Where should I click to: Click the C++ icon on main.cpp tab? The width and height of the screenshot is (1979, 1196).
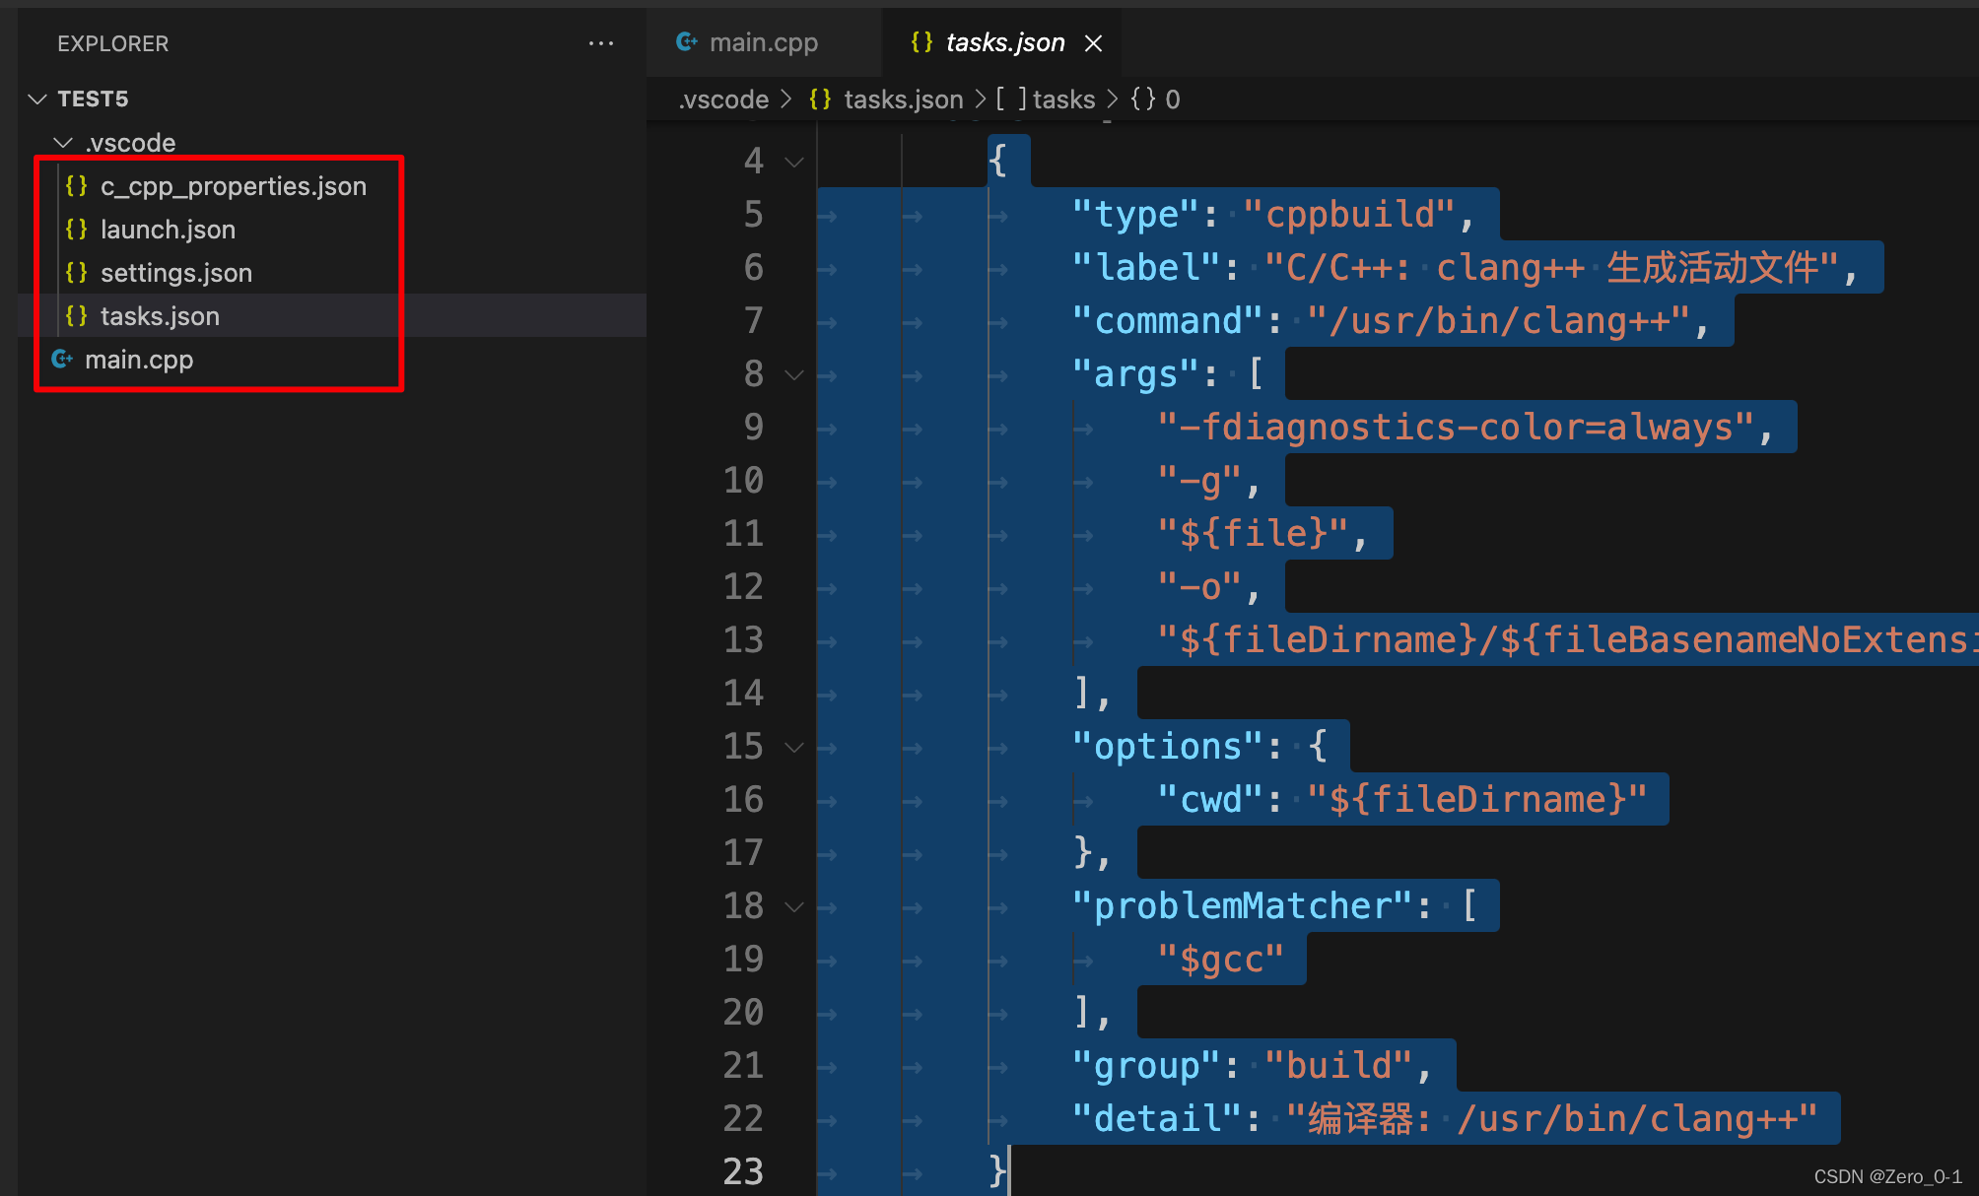tap(687, 42)
